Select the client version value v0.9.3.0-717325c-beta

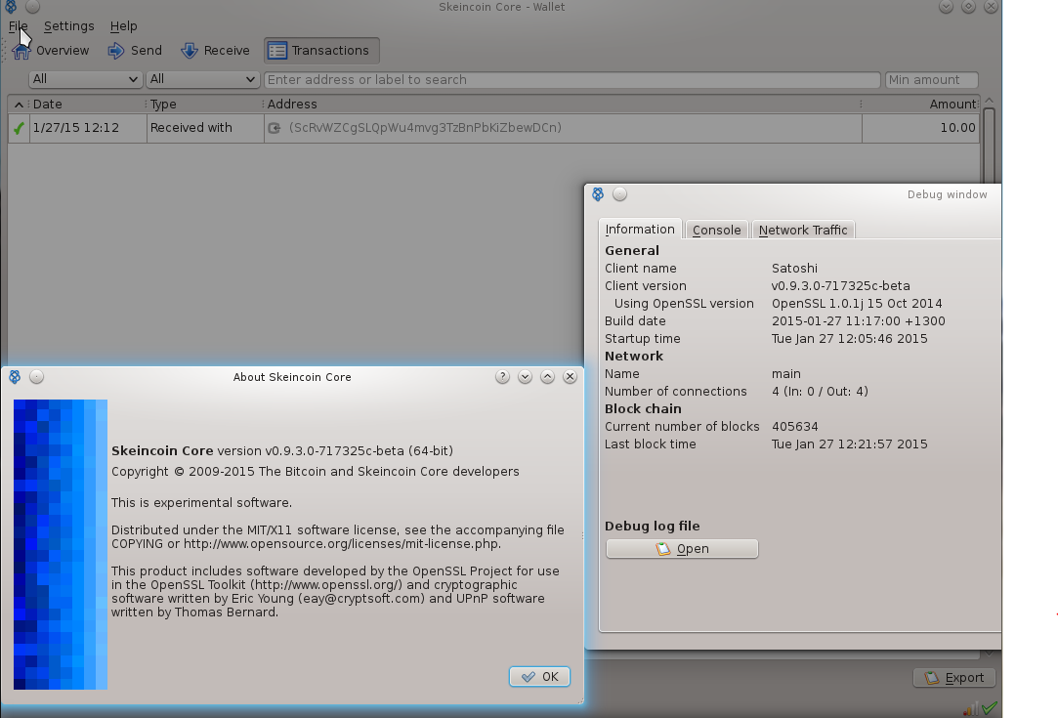coord(841,286)
